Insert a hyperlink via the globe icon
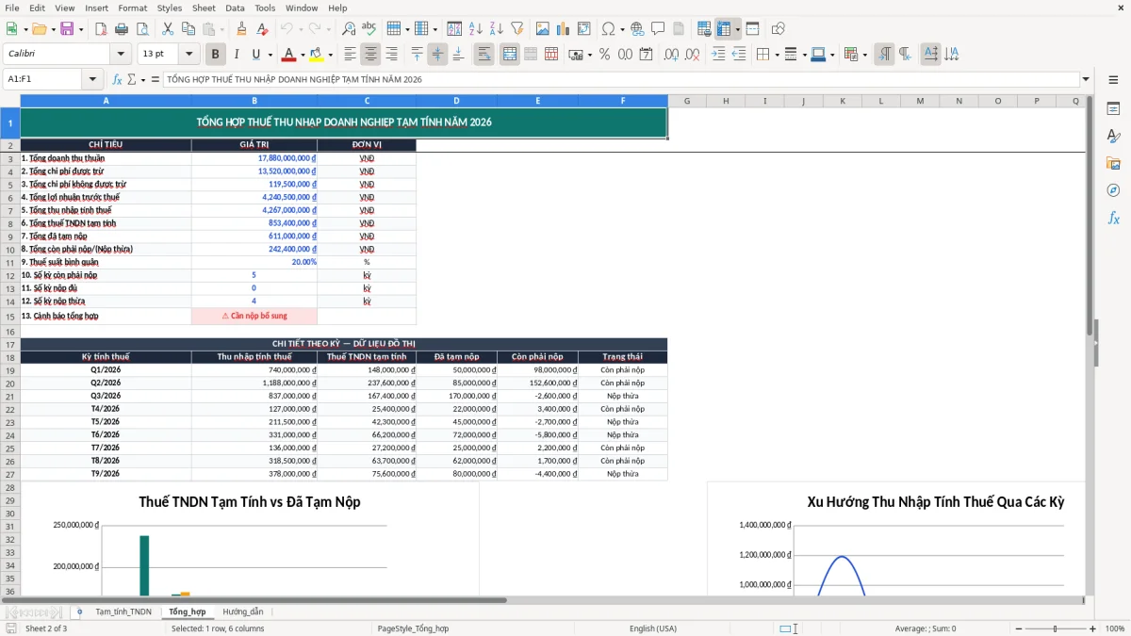This screenshot has height=636, width=1131. coord(637,29)
